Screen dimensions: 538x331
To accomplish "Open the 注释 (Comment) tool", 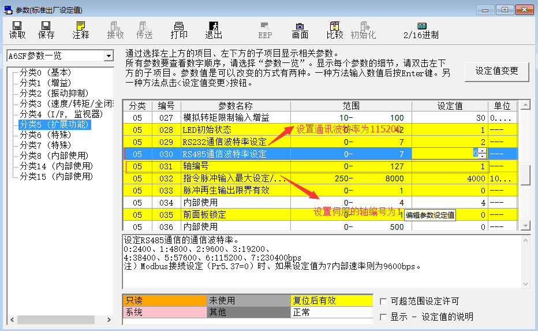I will (x=81, y=30).
